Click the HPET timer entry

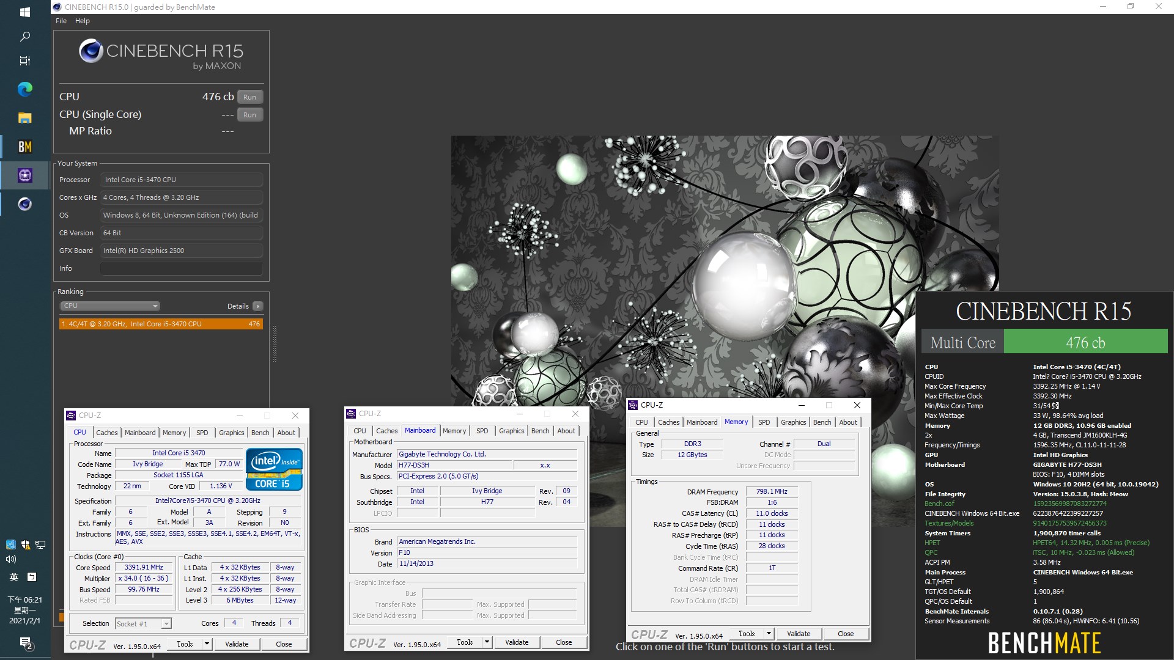click(x=932, y=543)
